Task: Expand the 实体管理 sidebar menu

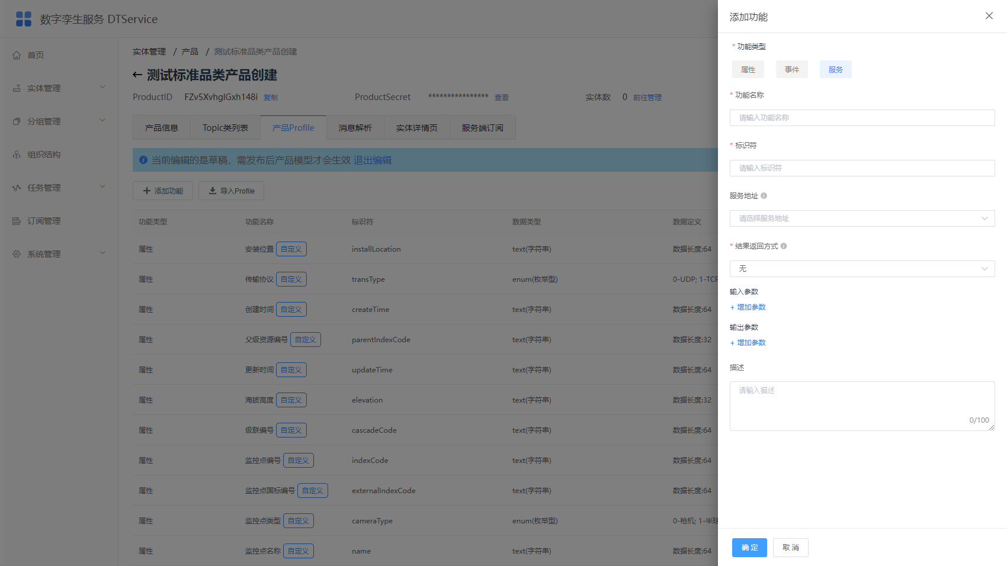Action: [59, 88]
